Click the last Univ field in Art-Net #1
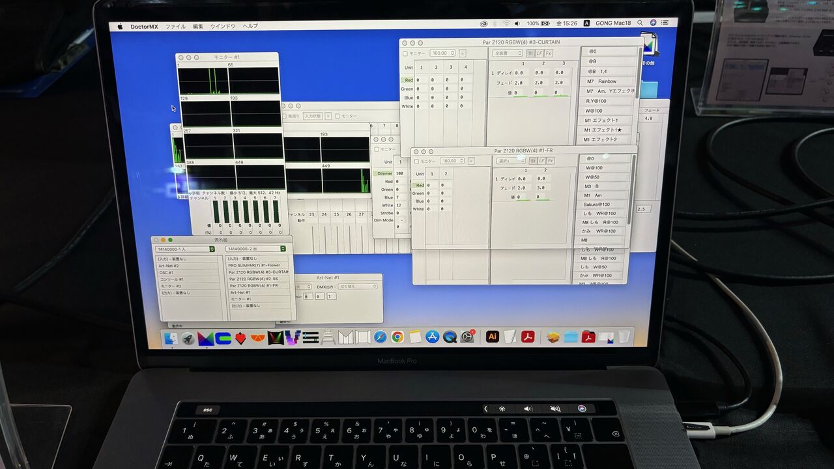The image size is (834, 469). (x=332, y=296)
